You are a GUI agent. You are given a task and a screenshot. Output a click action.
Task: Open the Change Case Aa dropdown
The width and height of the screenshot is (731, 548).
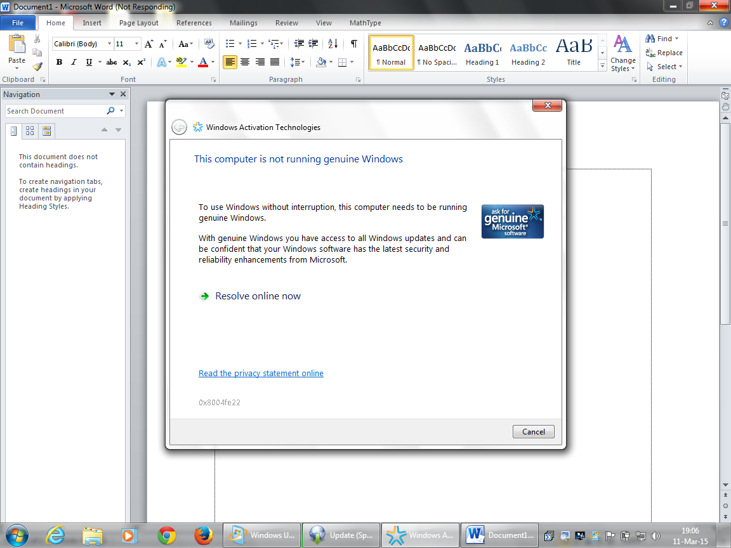point(185,44)
